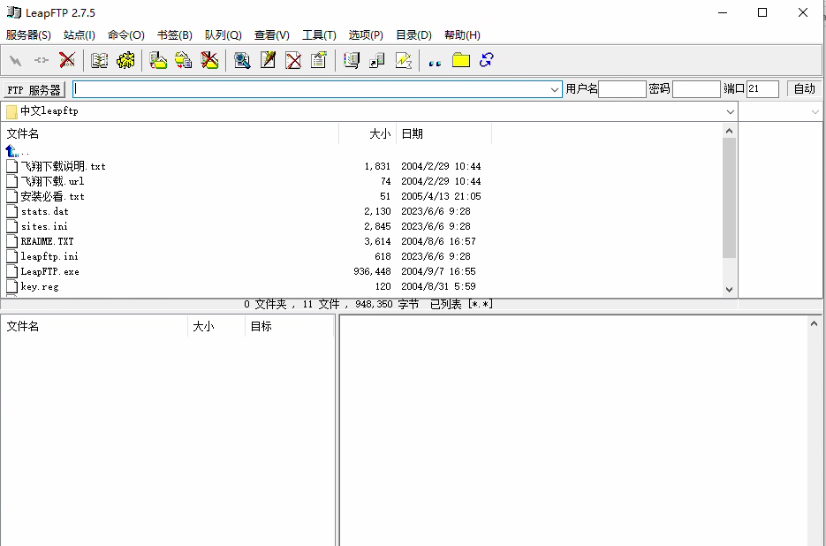Click the grayed reconnect plug icon
Image resolution: width=826 pixels, height=546 pixels.
(x=42, y=61)
